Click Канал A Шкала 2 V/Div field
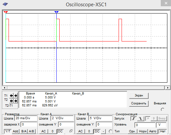The image size is (171, 135). click(62, 118)
